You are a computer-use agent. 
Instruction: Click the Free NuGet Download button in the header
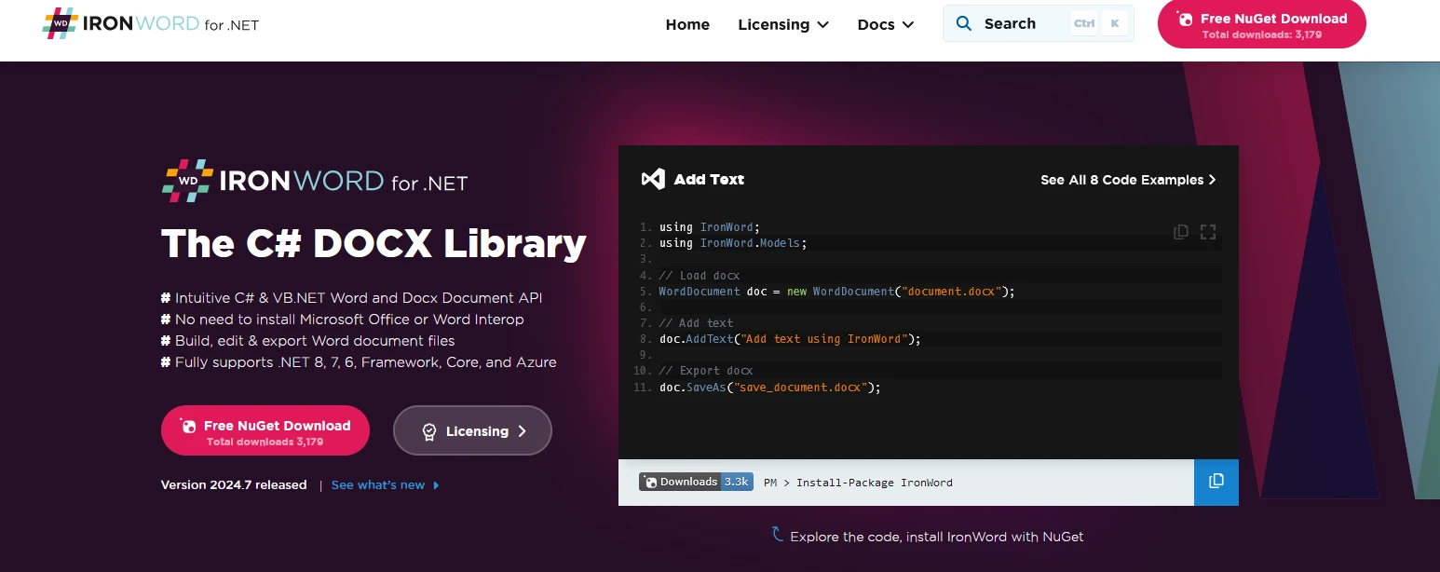click(1261, 24)
